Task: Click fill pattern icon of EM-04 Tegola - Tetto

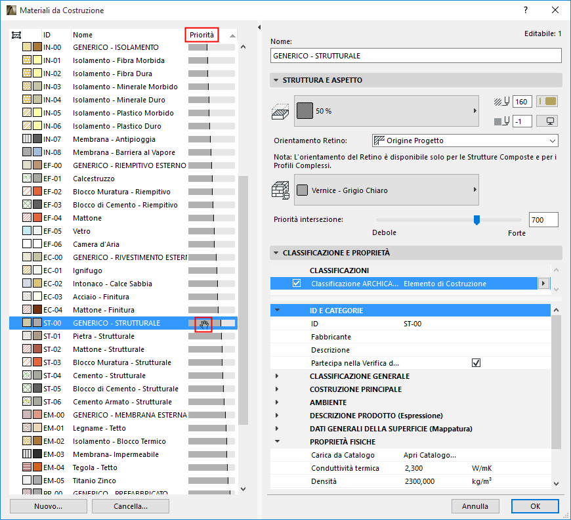Action: click(x=27, y=467)
